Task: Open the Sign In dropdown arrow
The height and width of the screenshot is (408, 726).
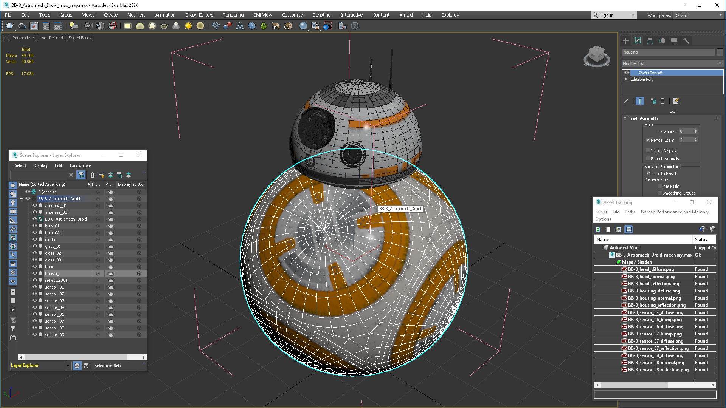Action: 633,15
